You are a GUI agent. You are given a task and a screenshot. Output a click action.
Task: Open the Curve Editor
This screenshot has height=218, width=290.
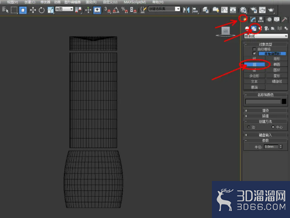click(224, 10)
